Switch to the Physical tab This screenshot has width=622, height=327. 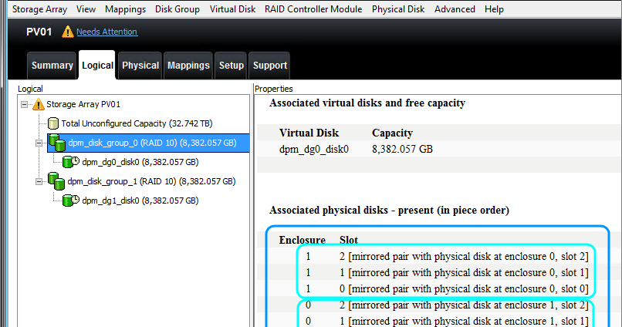(140, 66)
